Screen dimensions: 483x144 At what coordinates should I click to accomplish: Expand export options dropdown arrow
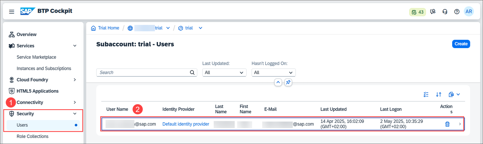[x=458, y=95]
